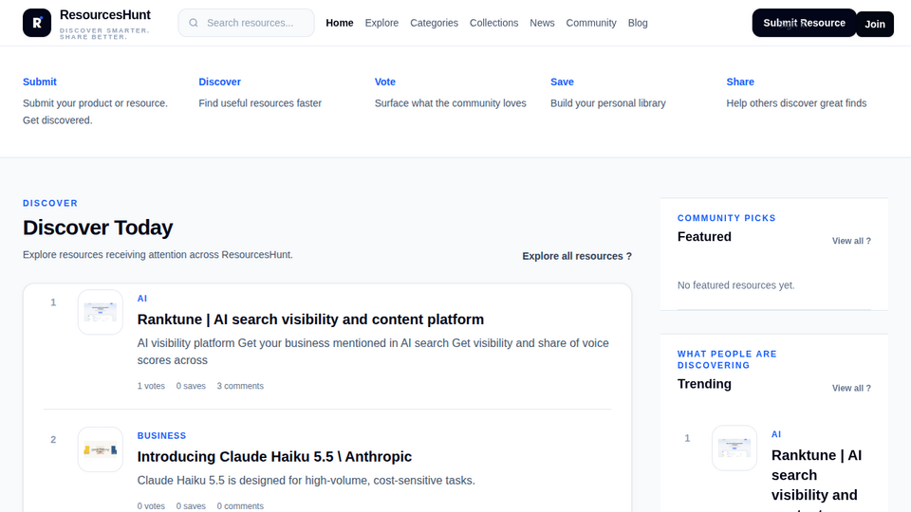Open the Explore all resources link

(576, 256)
